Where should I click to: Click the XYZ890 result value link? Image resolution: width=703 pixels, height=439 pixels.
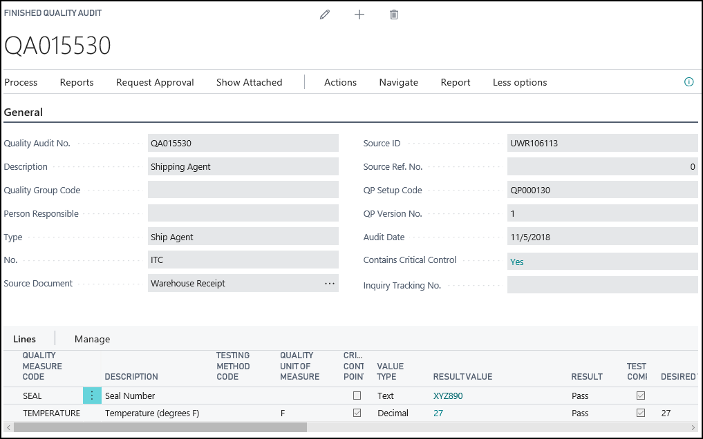[x=448, y=396]
